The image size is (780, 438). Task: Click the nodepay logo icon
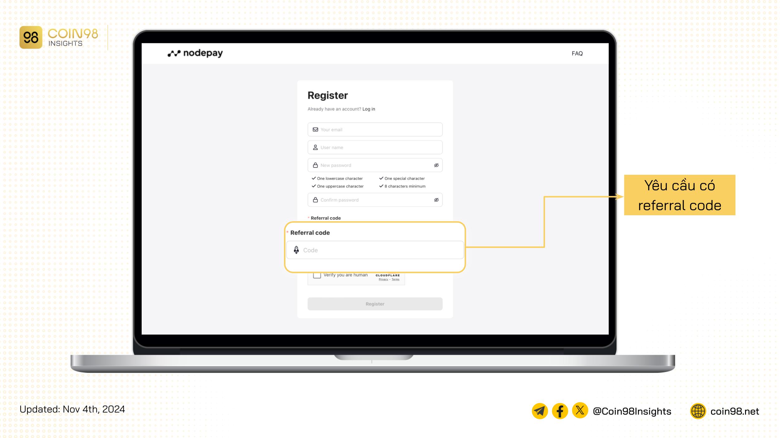(173, 53)
